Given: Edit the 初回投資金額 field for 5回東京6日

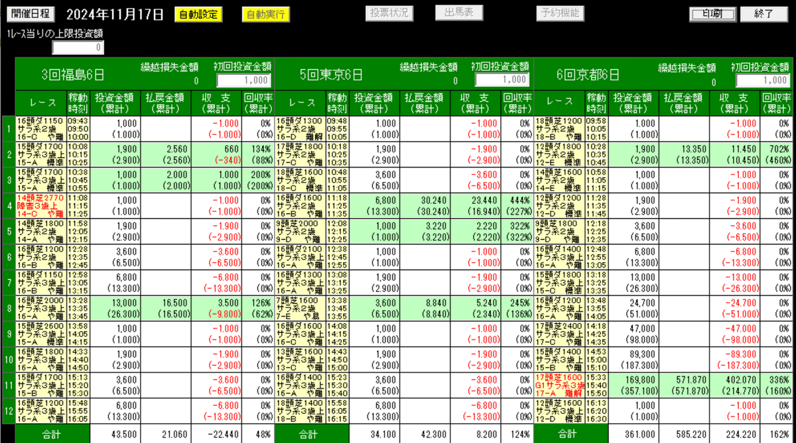Looking at the screenshot, I should [502, 80].
